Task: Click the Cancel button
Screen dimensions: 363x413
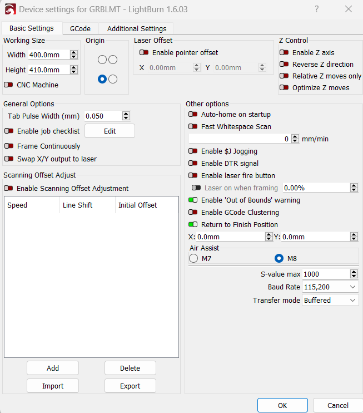Action: click(x=338, y=405)
